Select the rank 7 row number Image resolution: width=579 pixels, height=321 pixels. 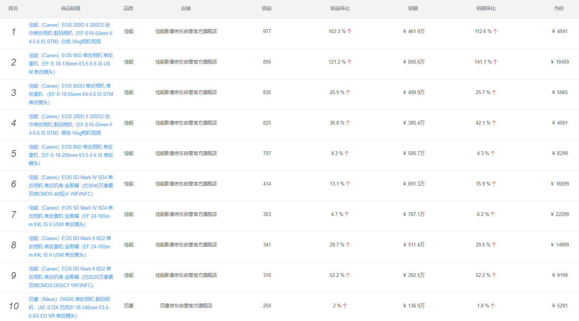[x=14, y=215]
